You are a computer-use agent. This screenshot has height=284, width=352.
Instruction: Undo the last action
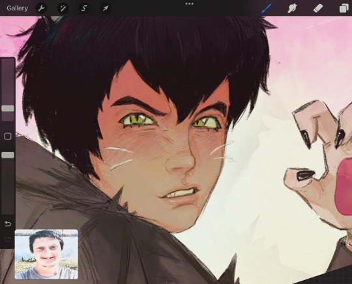[x=8, y=223]
